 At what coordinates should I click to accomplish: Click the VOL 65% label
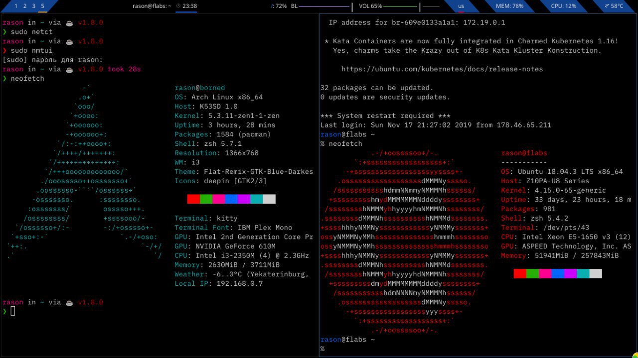point(370,6)
